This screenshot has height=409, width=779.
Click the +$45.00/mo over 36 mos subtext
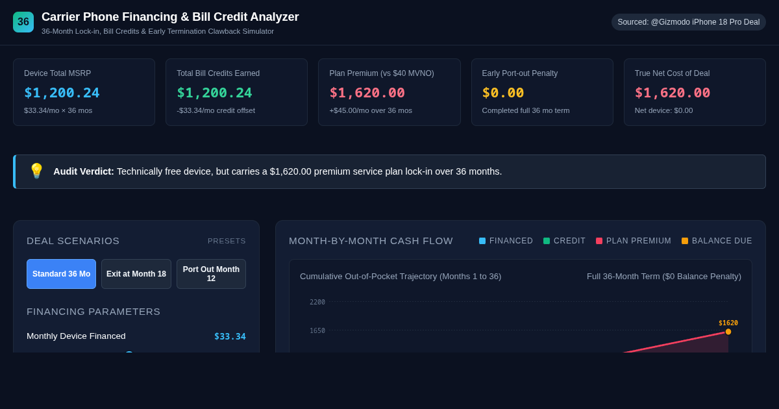(371, 110)
